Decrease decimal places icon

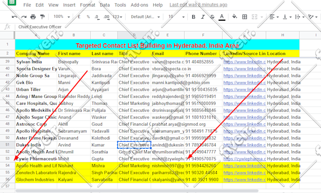pos(97,17)
